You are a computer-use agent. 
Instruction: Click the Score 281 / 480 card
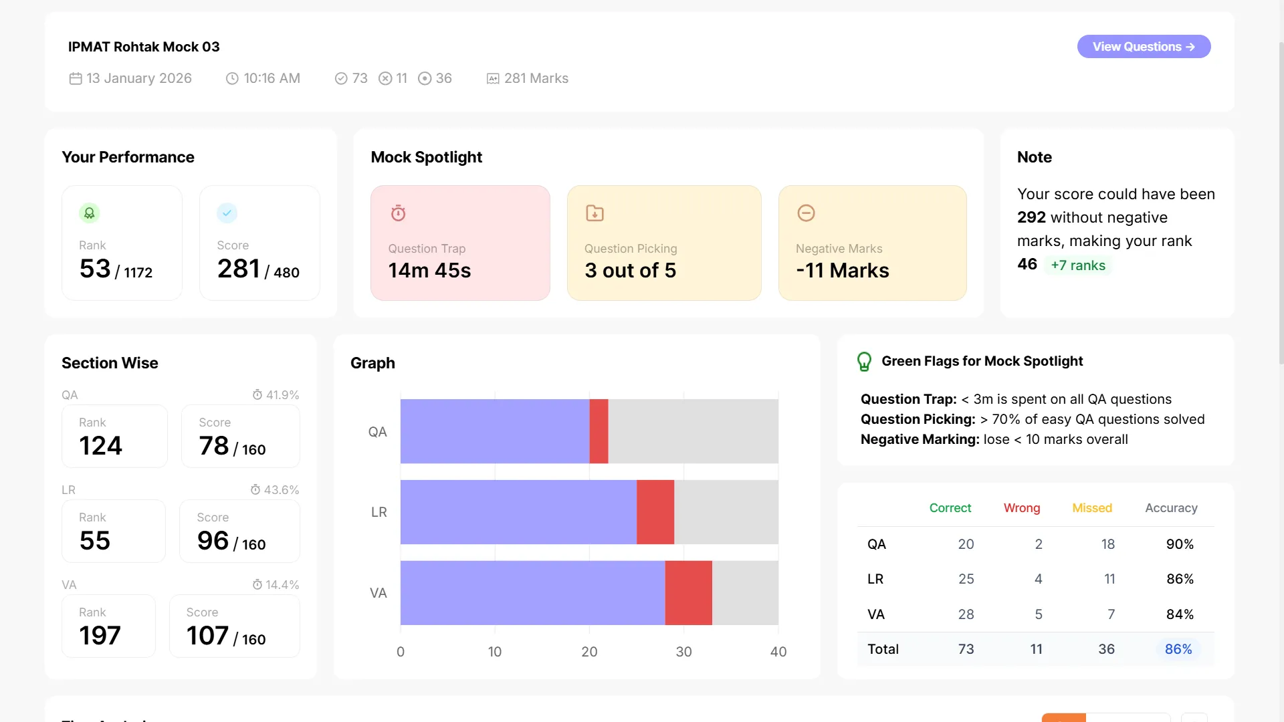click(x=259, y=243)
